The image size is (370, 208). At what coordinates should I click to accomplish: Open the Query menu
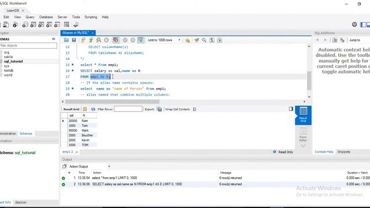(30, 17)
